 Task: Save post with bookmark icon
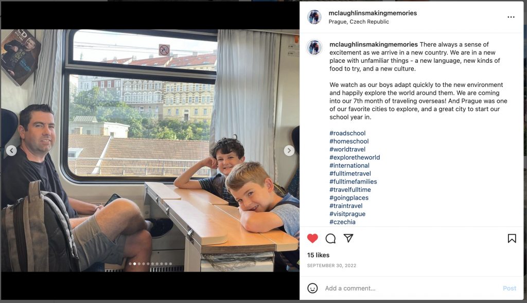(512, 238)
